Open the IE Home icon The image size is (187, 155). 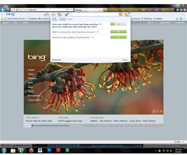click(177, 10)
